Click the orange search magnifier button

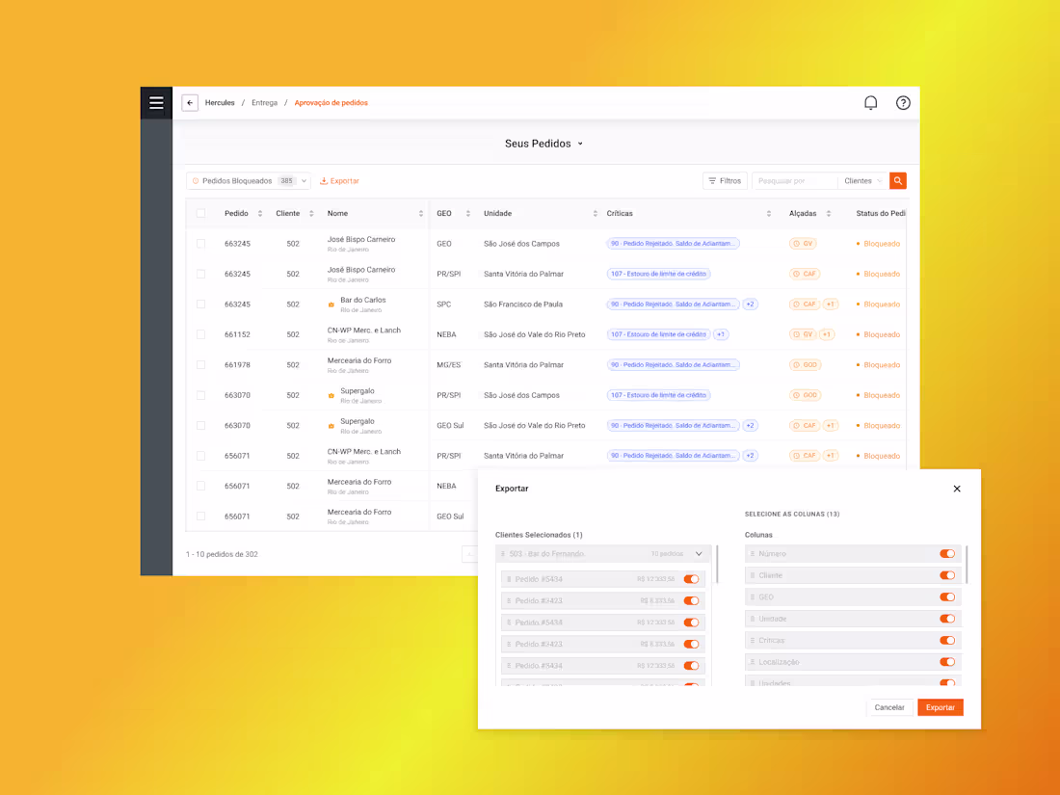(897, 180)
